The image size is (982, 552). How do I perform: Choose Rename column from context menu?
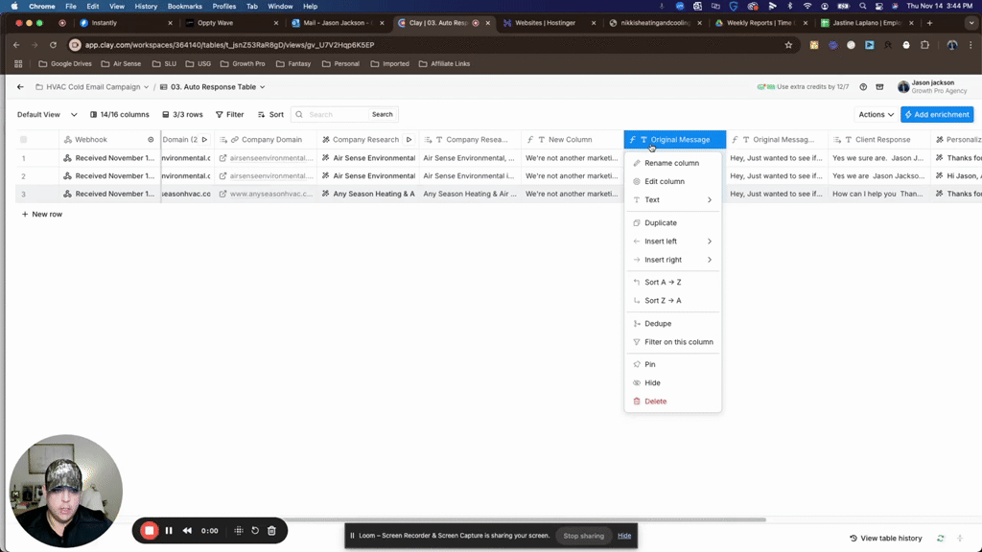[671, 163]
